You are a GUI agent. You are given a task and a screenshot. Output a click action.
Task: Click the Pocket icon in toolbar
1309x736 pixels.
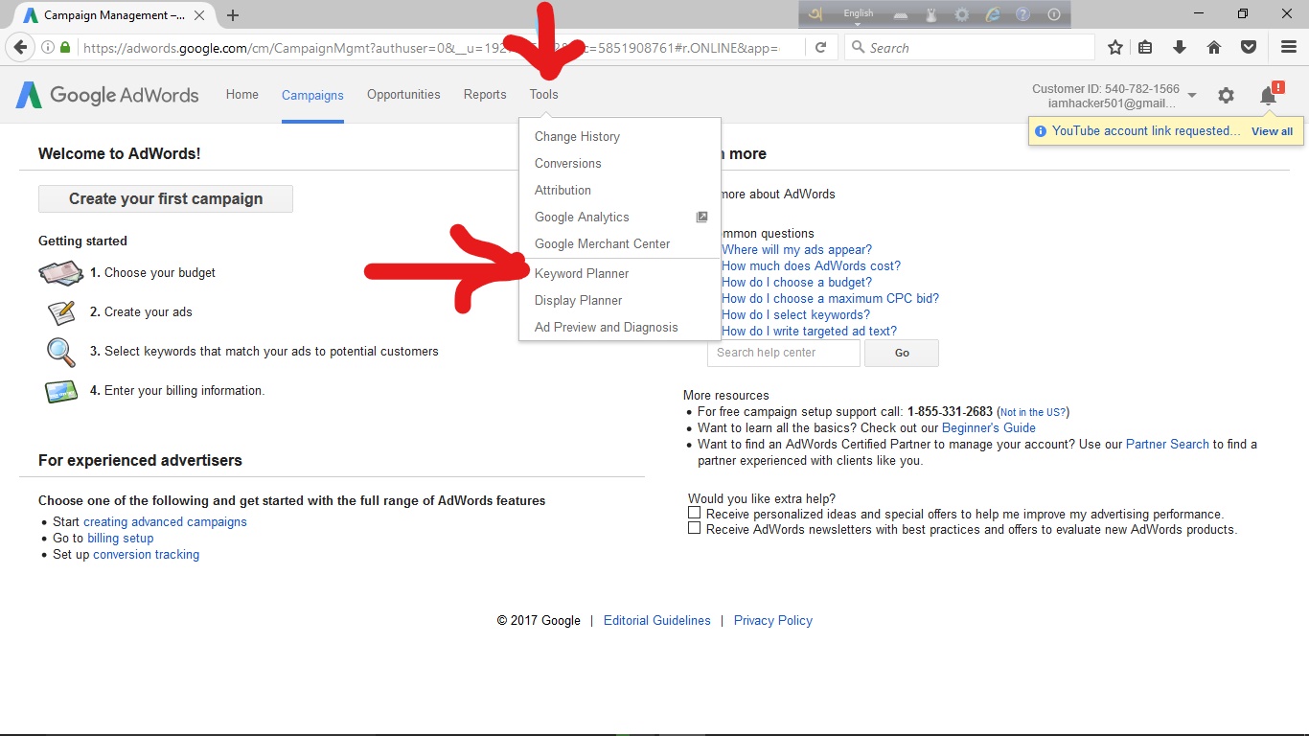coord(1249,47)
